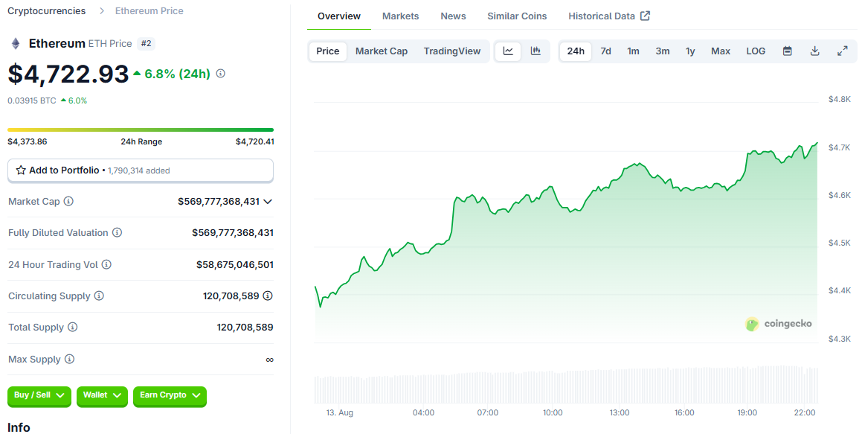Click the Info section heading
The width and height of the screenshot is (862, 434).
(19, 427)
